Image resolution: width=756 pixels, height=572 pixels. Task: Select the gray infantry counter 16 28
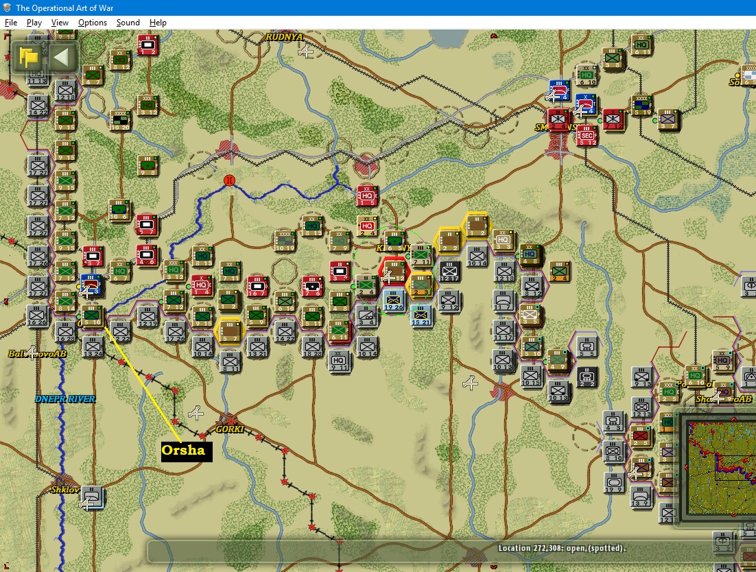tap(65, 331)
